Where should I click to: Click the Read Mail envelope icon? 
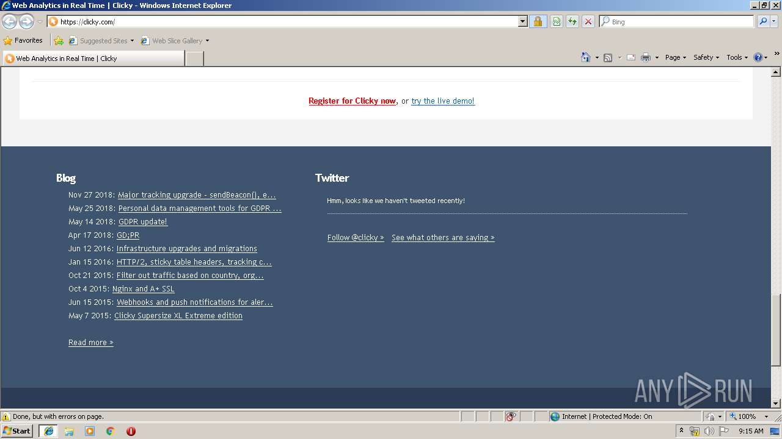(x=631, y=57)
